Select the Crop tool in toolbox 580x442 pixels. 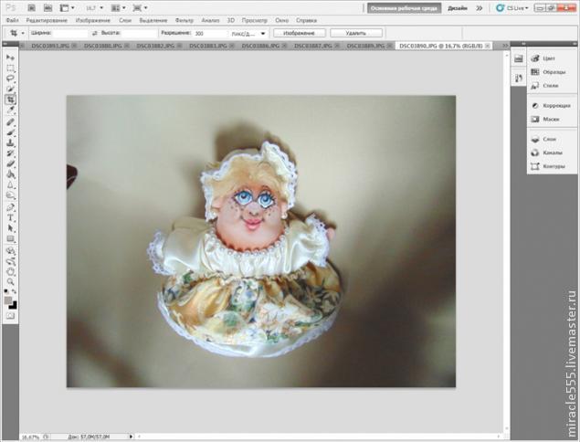point(10,100)
